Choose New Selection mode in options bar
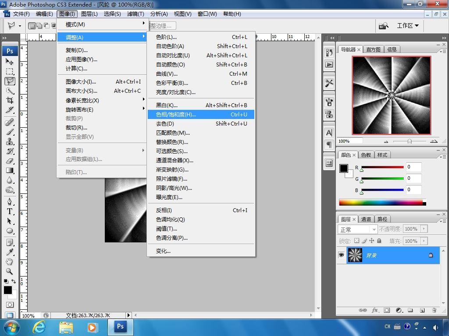Viewport: 449px width, 336px height. tap(32, 26)
